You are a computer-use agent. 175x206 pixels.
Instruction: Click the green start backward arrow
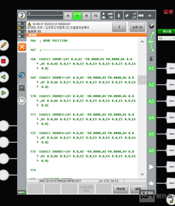tap(3, 77)
